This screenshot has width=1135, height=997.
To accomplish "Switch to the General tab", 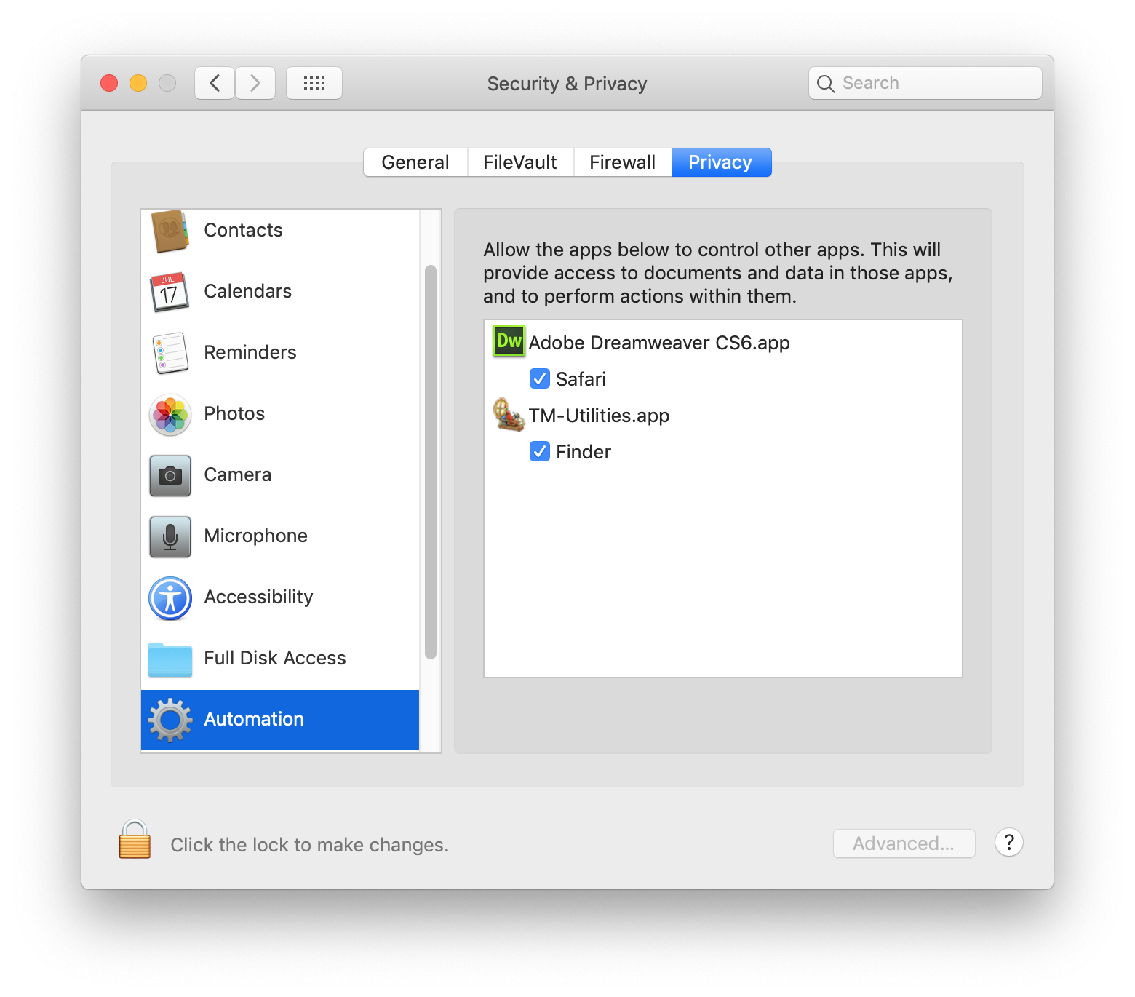I will point(415,162).
